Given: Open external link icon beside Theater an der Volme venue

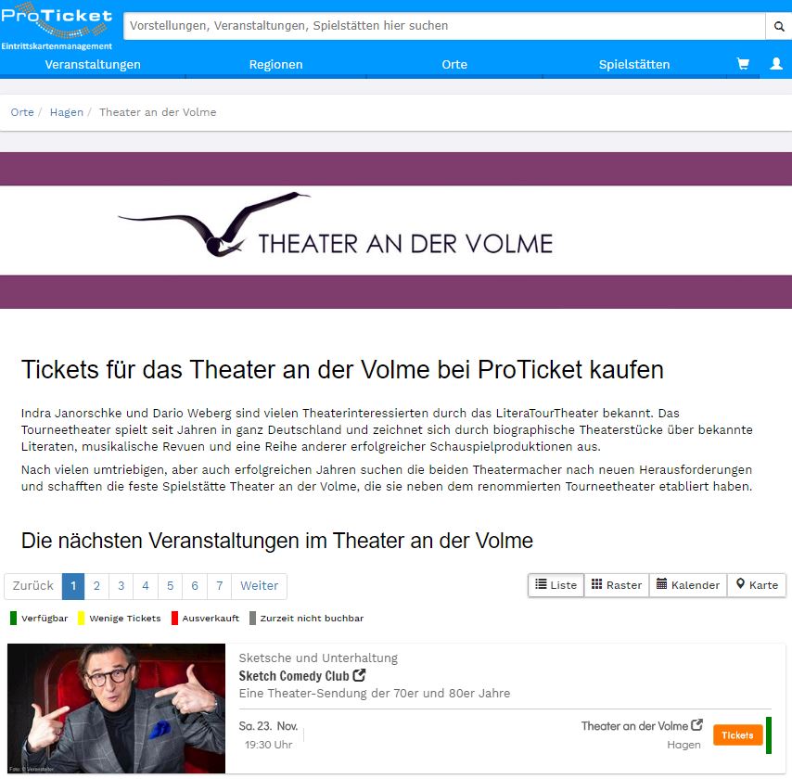Looking at the screenshot, I should tap(696, 725).
